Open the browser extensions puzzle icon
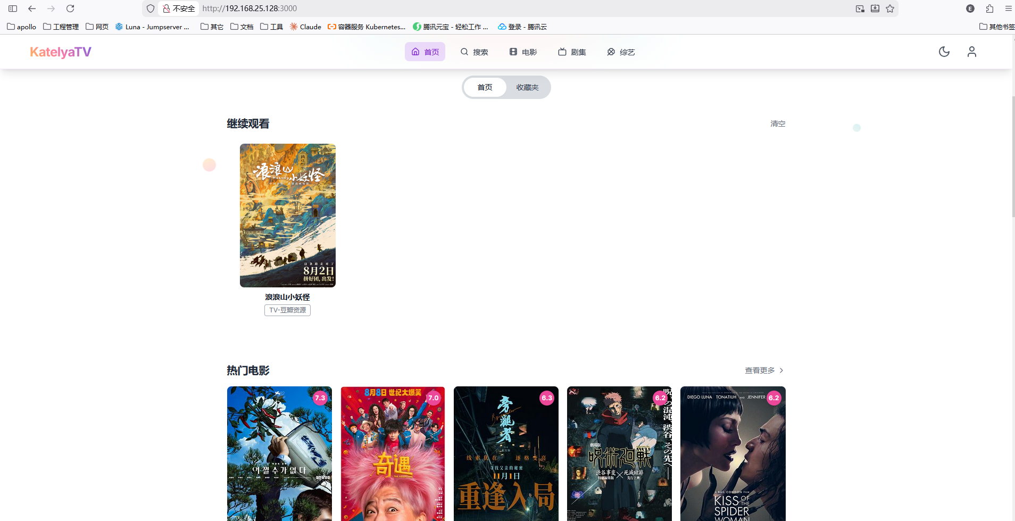 tap(989, 9)
